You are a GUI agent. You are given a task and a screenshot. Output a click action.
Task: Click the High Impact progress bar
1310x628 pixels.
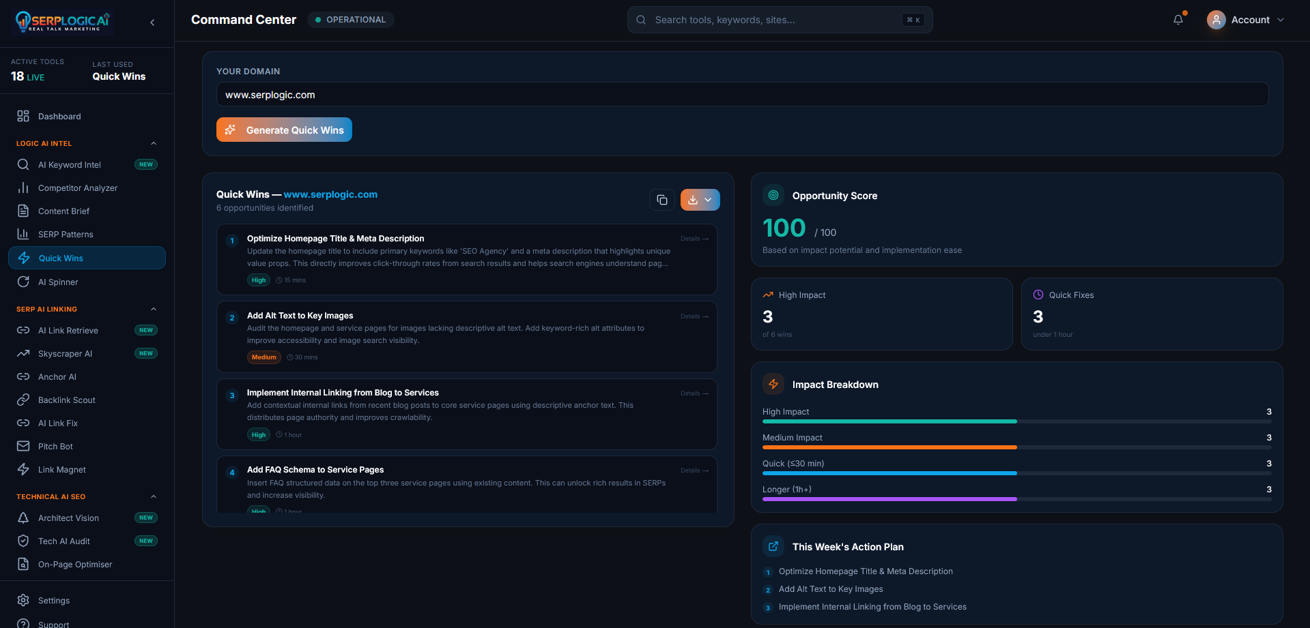click(1016, 421)
